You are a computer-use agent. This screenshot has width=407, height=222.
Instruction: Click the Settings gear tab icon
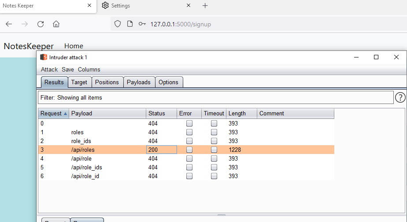tap(105, 5)
